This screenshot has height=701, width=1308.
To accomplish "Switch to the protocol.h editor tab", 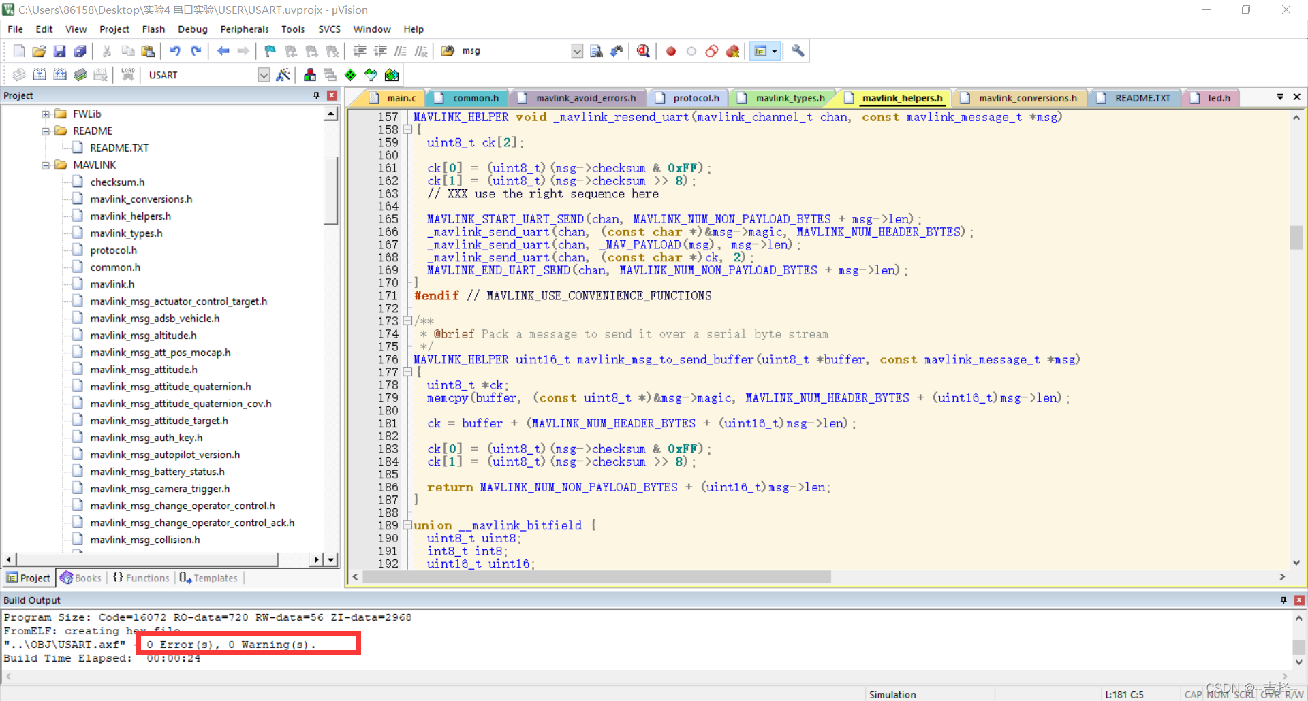I will point(688,98).
